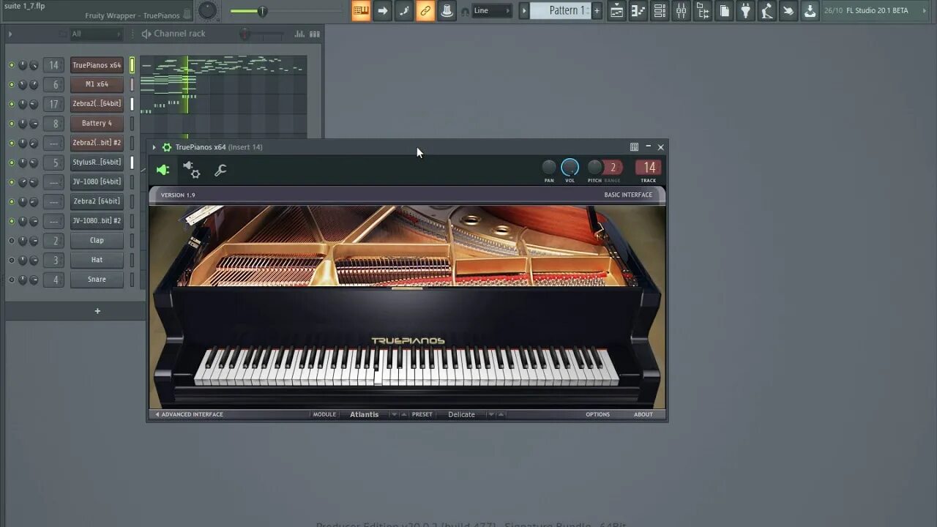Expand the FL Studio 20.1 BETA news arrow

[924, 10]
